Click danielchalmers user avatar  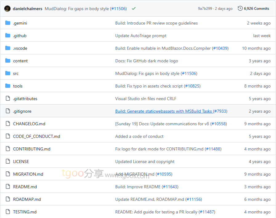(x=7, y=9)
